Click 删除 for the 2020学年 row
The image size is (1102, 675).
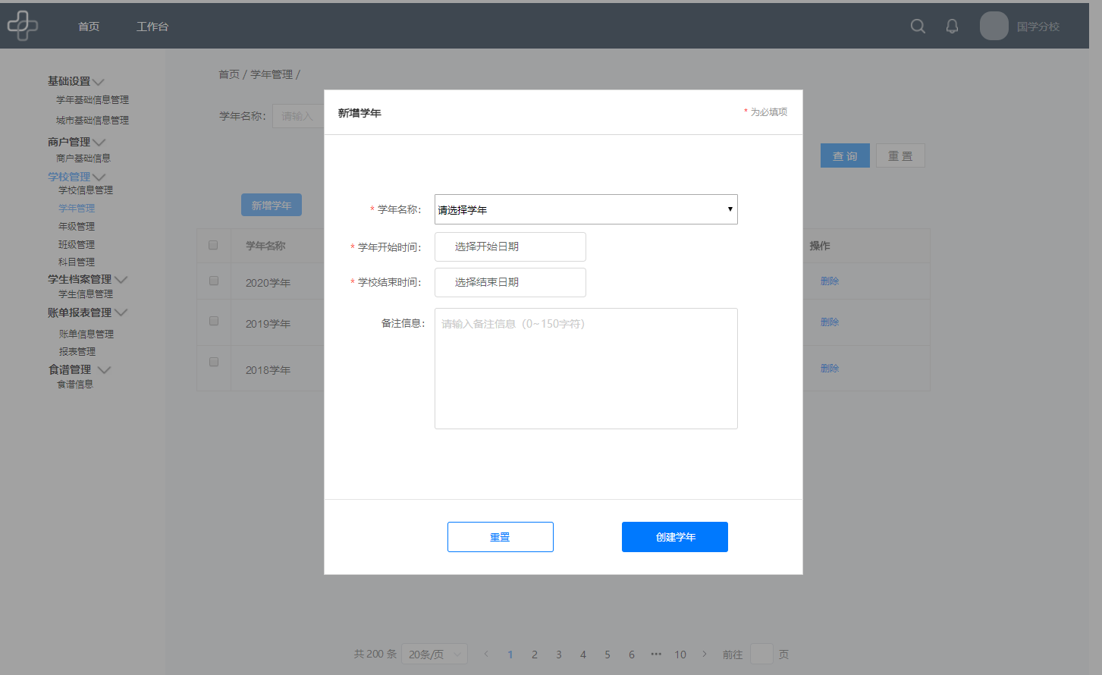[x=830, y=281]
